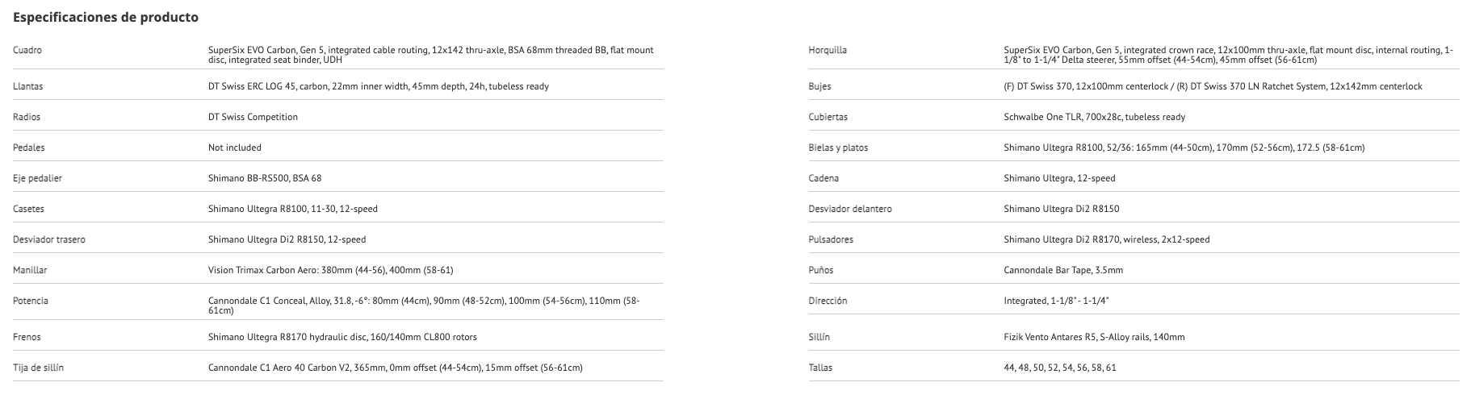Click the Frenos Shimano Ultegra R8170 value
The image size is (1471, 399).
[x=342, y=337]
